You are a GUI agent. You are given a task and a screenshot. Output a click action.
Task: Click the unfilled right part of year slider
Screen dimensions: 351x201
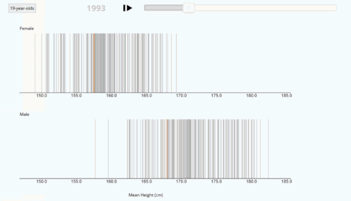(265, 8)
